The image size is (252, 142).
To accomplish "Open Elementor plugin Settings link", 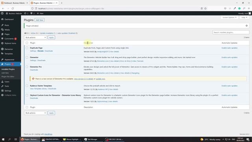I will (33, 60).
